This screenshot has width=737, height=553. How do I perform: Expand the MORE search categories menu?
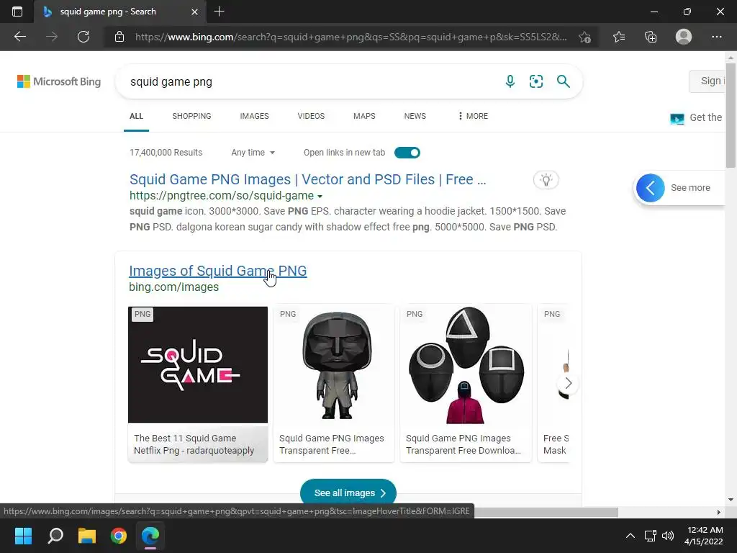(473, 116)
